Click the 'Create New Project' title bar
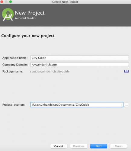The height and width of the screenshot is (151, 131). point(65,2)
